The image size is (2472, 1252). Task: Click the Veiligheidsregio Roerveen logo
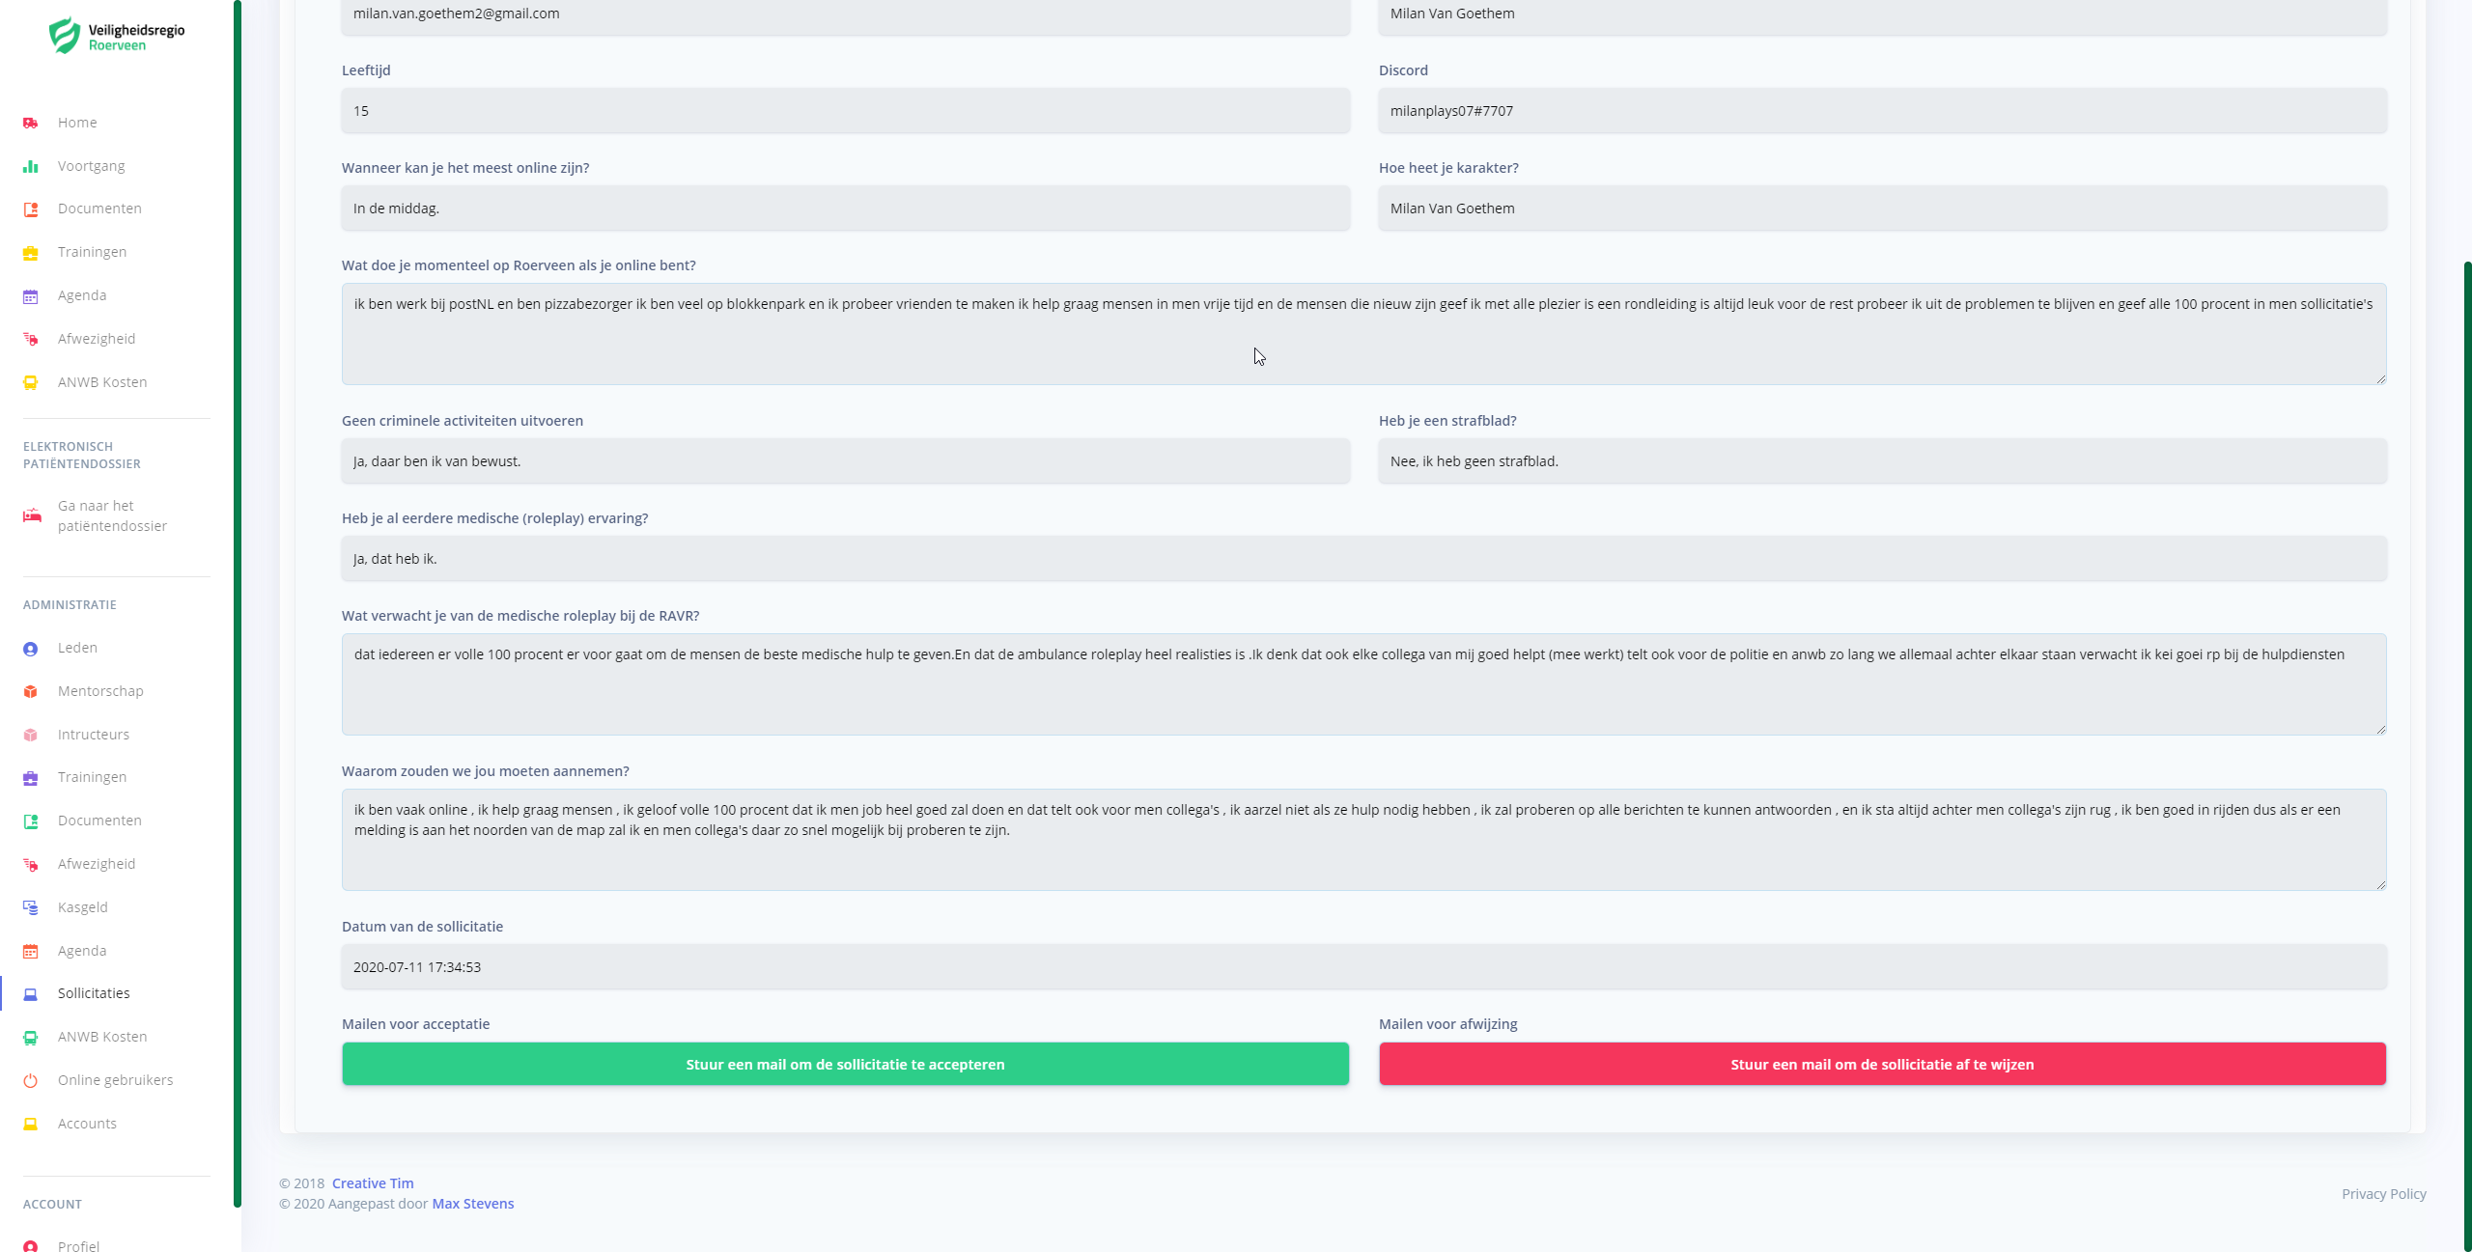(117, 37)
